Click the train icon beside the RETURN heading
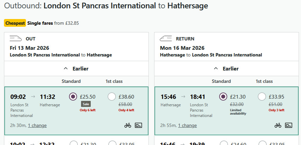The image size is (301, 145). pos(166,38)
